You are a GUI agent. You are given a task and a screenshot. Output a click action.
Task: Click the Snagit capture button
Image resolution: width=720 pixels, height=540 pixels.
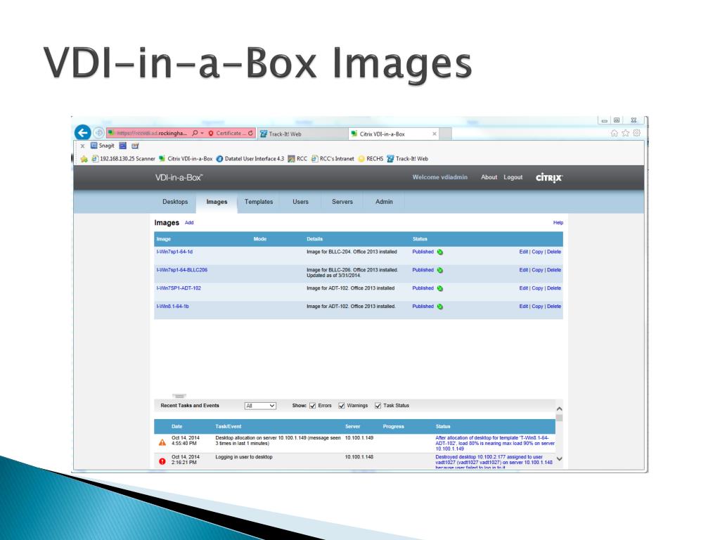click(x=103, y=146)
